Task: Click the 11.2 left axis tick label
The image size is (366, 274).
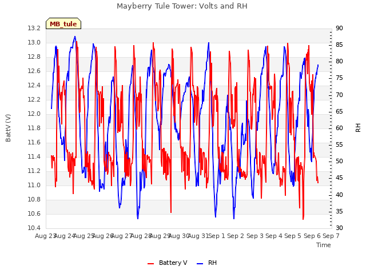Action: (34, 171)
